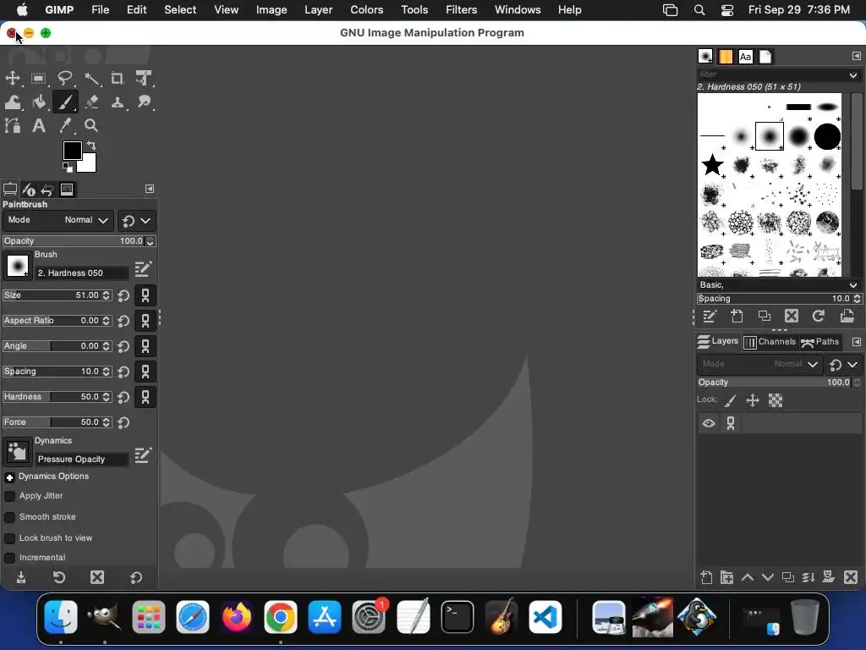
Task: Open foreground color black swatch
Action: click(72, 150)
